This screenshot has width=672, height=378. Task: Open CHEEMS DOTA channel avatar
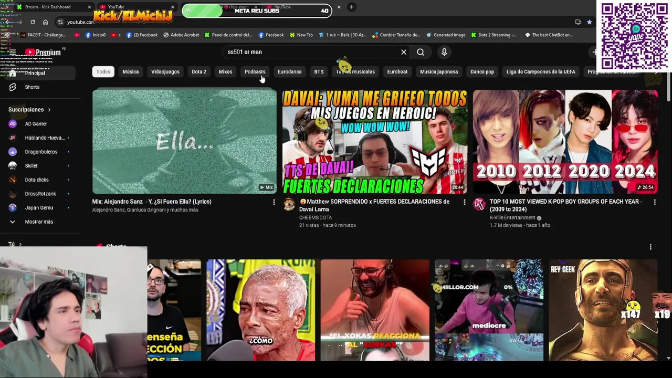point(289,204)
